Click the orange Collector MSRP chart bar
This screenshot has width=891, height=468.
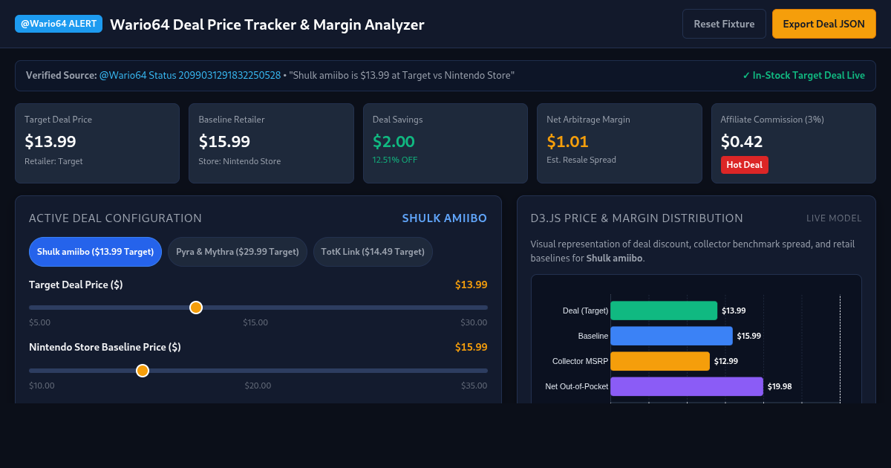tap(660, 361)
